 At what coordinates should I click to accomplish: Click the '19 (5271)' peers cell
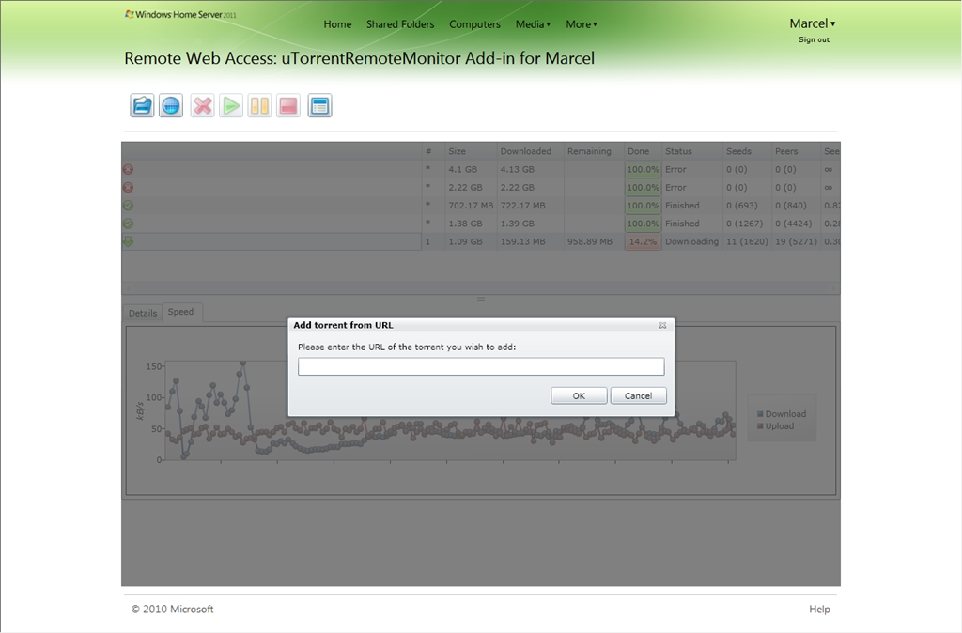tap(796, 241)
